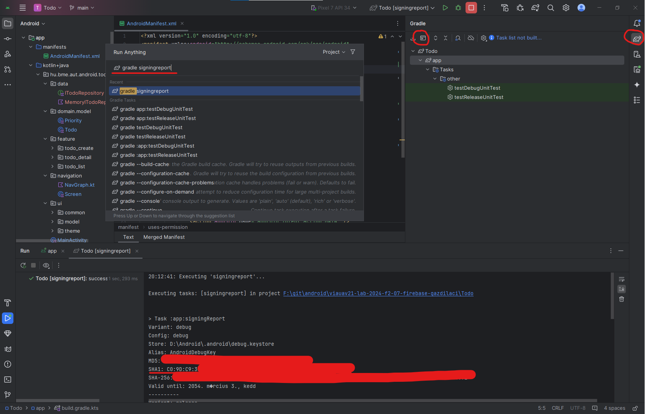The width and height of the screenshot is (645, 414).
Task: Open Notifications bell tool window
Action: pyautogui.click(x=637, y=23)
